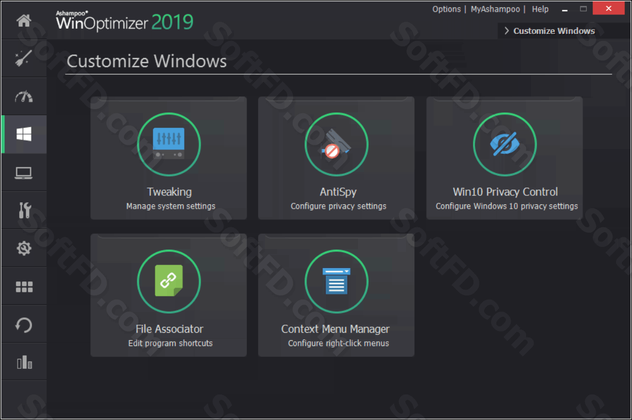Open the MyAshampoo menu
The image size is (632, 420).
coord(495,9)
